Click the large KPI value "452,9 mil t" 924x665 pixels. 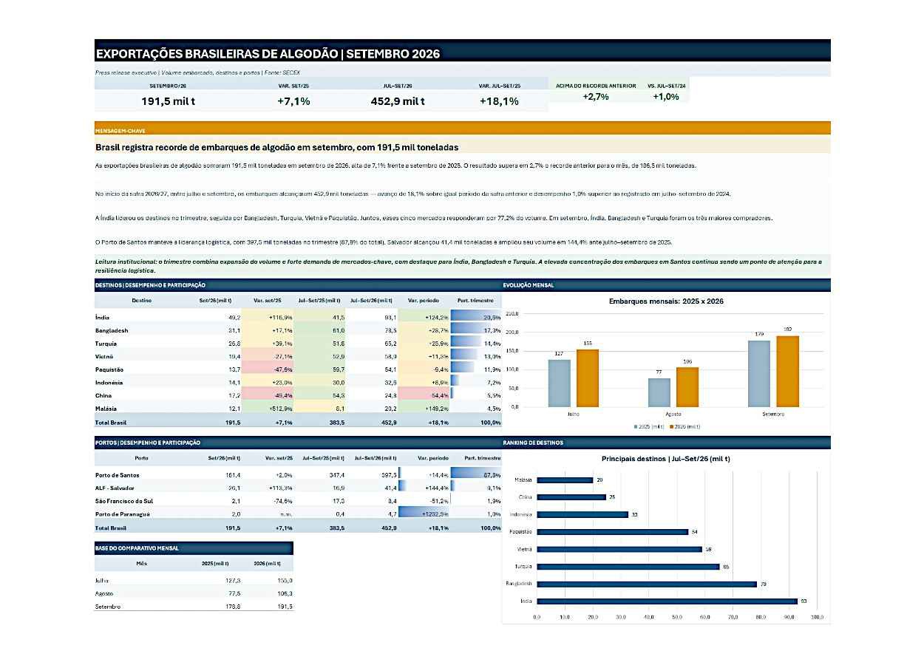point(398,101)
